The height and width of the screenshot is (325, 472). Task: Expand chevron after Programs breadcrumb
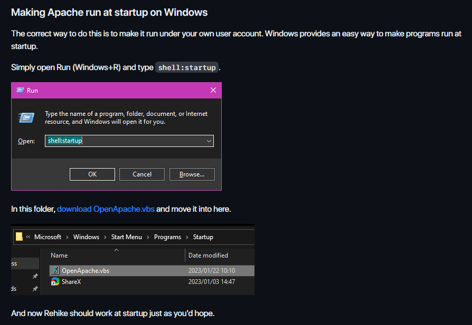tap(187, 237)
